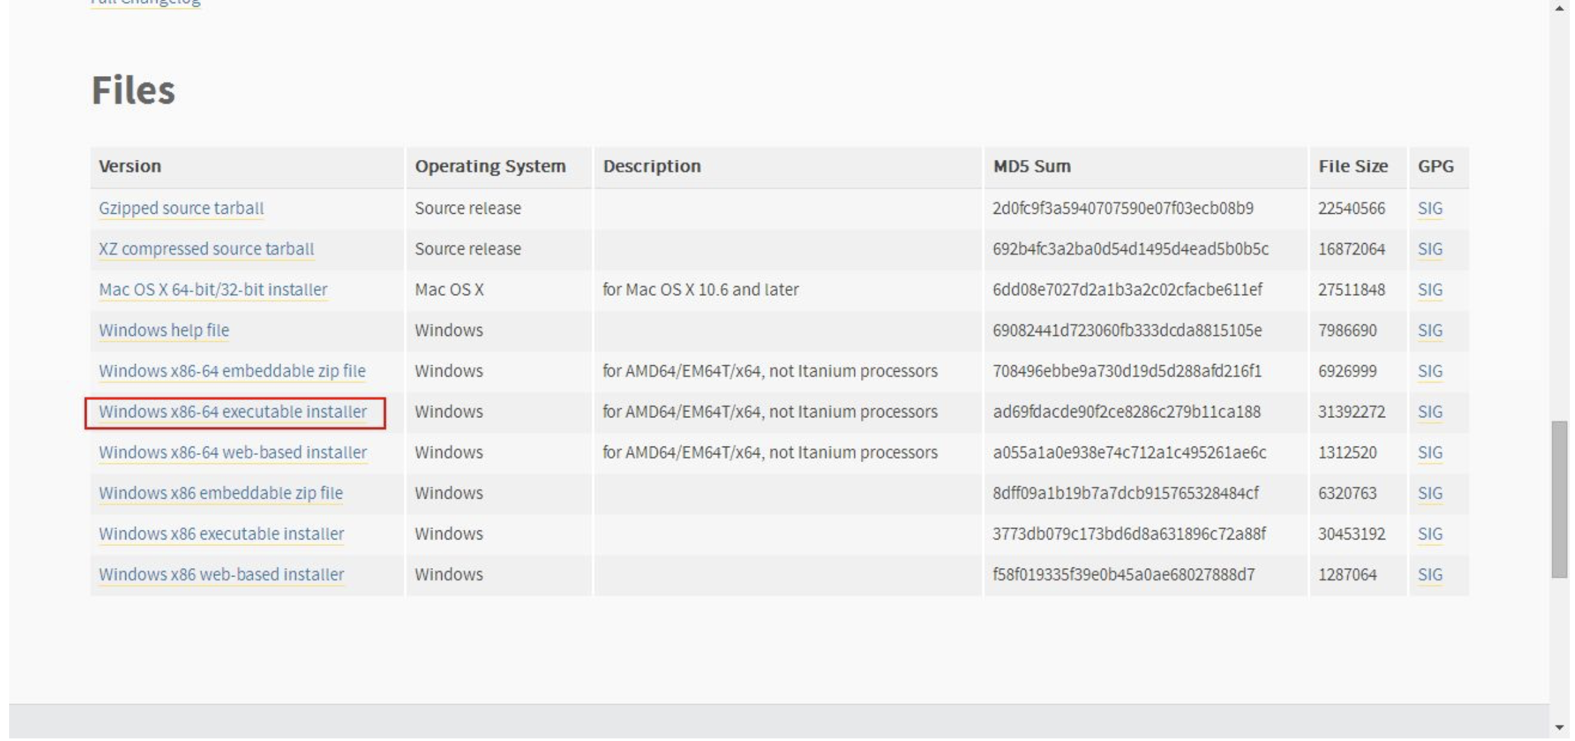Click SIG link for XZ compressed tarball
The height and width of the screenshot is (741, 1575).
[x=1429, y=249]
